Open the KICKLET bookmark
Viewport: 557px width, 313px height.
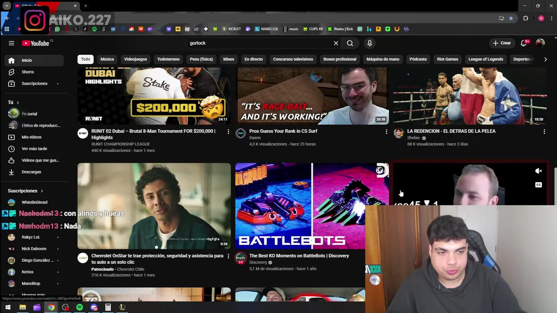(231, 29)
